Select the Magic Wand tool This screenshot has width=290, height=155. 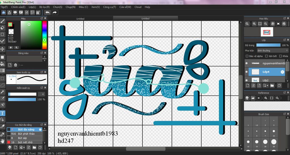[2, 92]
